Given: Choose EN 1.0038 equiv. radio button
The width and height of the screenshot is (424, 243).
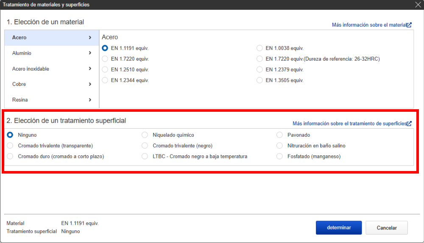Looking at the screenshot, I should click(x=259, y=48).
